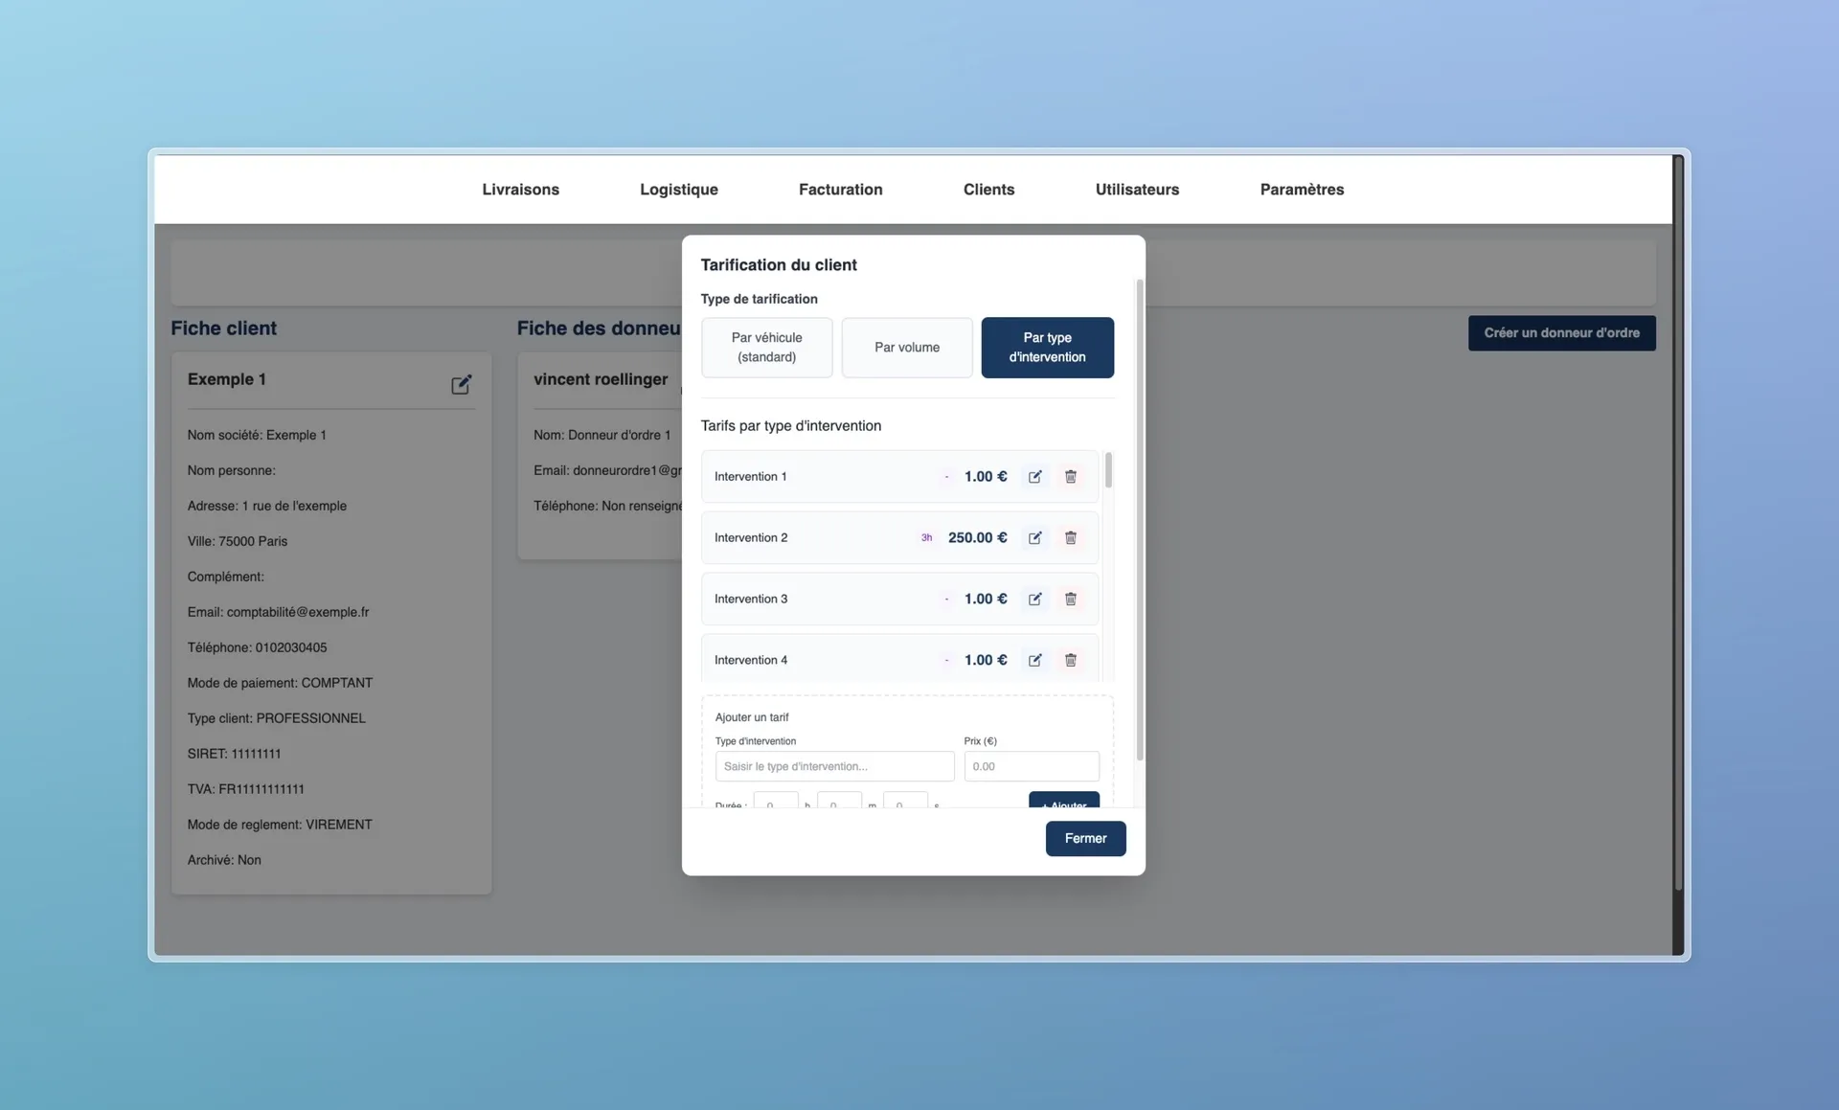1839x1110 pixels.
Task: Click the Exemple 1 client edit icon
Action: click(x=461, y=385)
